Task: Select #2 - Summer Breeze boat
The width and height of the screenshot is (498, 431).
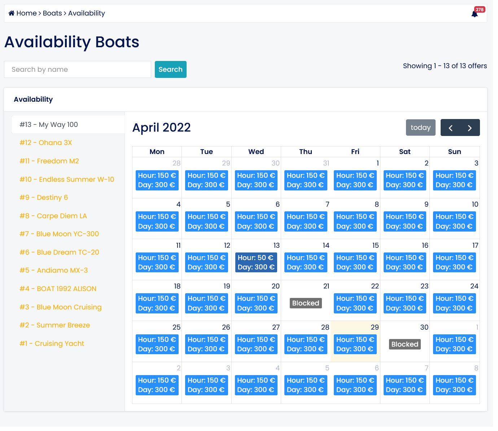Action: pos(55,325)
